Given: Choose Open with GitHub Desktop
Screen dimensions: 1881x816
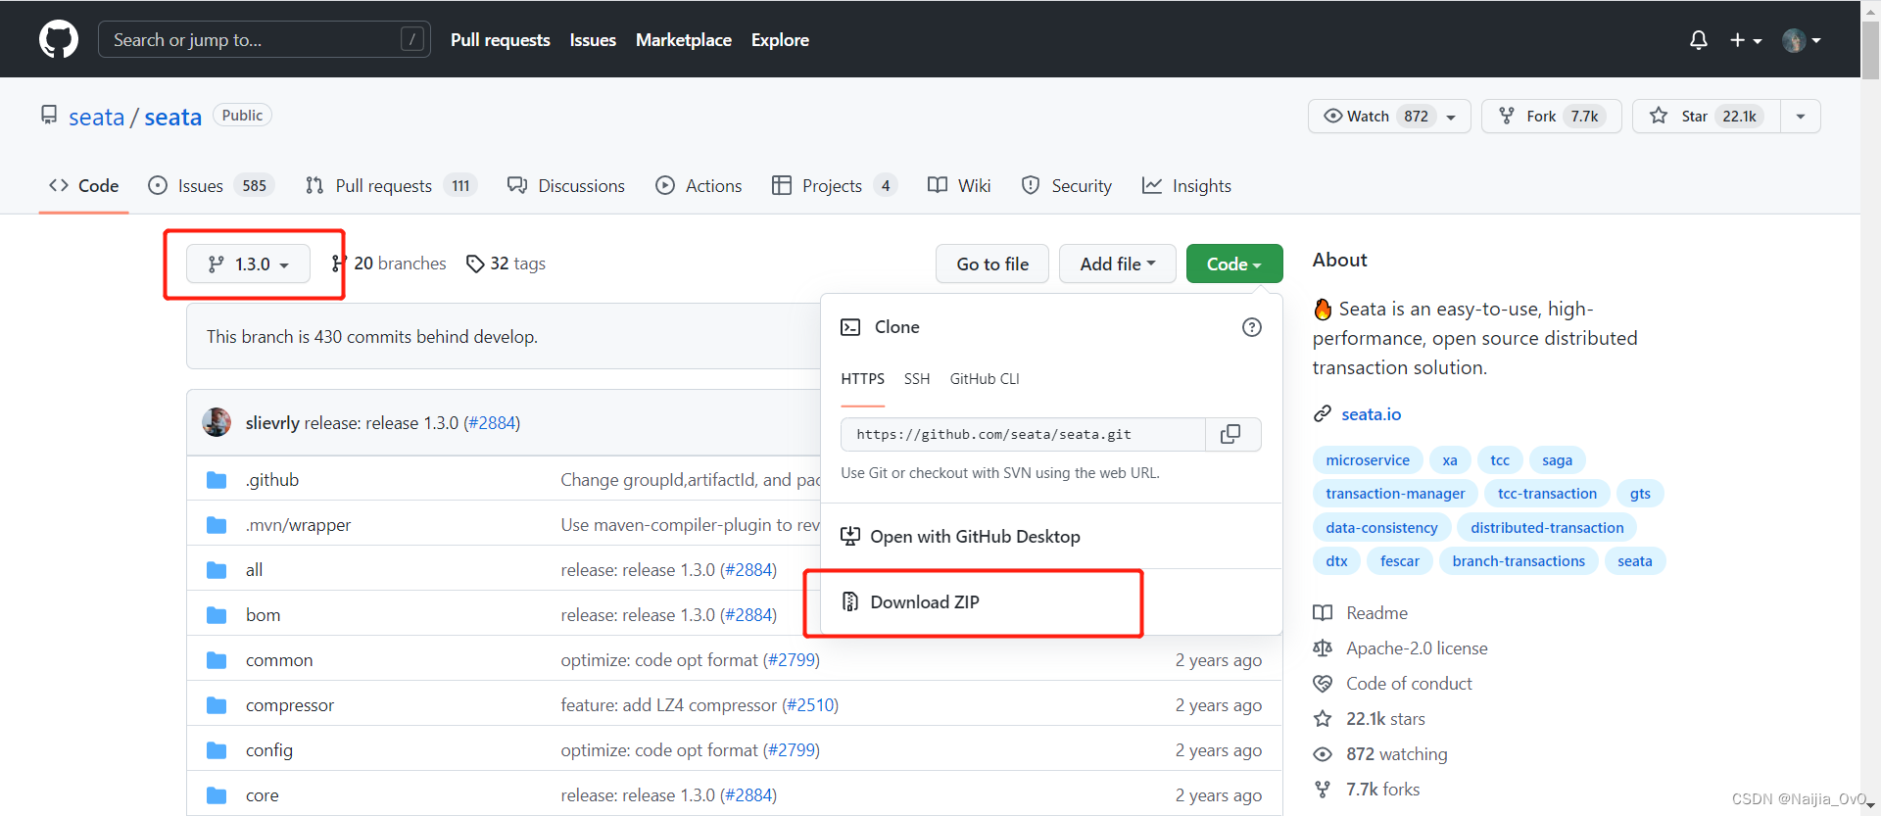Looking at the screenshot, I should coord(961,537).
